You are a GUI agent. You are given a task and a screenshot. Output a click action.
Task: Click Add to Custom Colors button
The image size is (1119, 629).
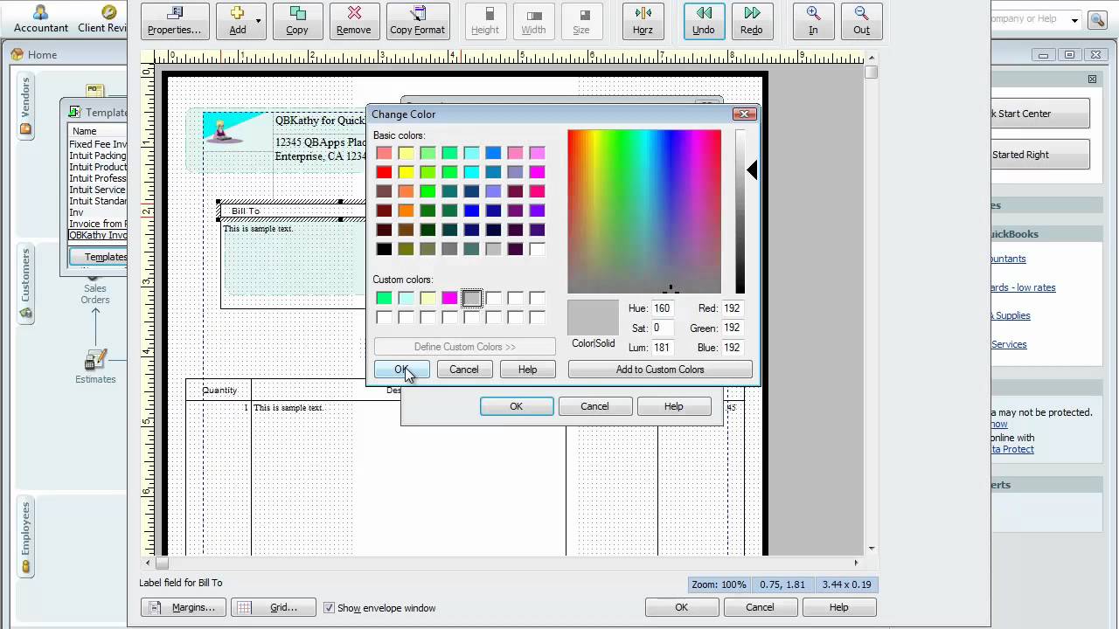pyautogui.click(x=659, y=370)
